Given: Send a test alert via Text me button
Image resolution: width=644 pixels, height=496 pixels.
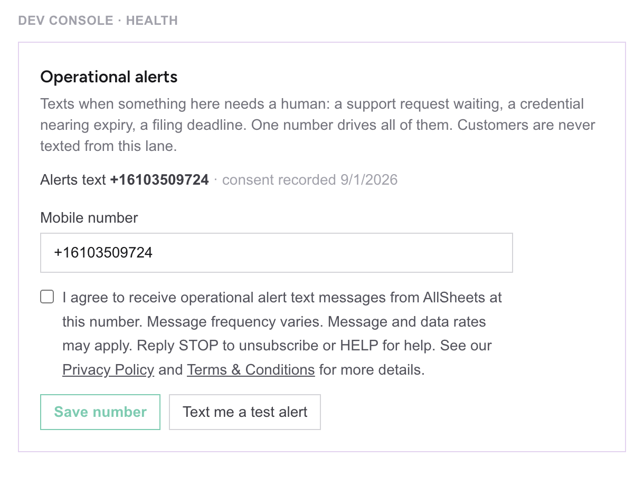Looking at the screenshot, I should click(245, 412).
